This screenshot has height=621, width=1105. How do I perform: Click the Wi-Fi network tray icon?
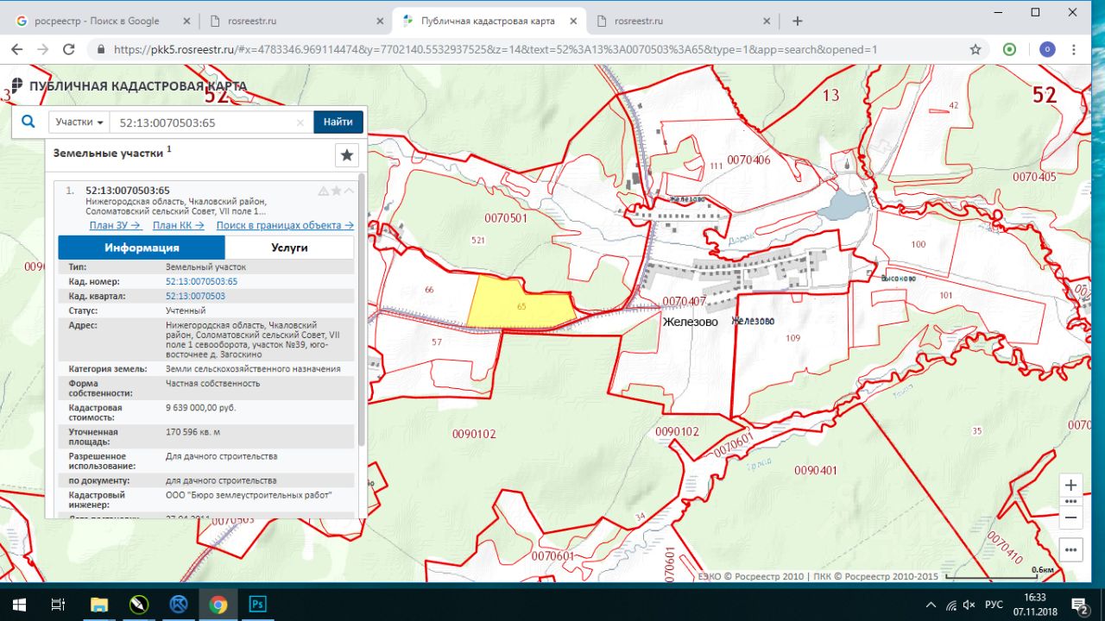tap(950, 605)
